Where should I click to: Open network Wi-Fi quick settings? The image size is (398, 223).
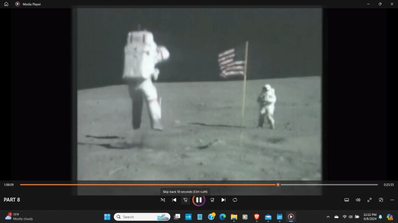click(345, 217)
